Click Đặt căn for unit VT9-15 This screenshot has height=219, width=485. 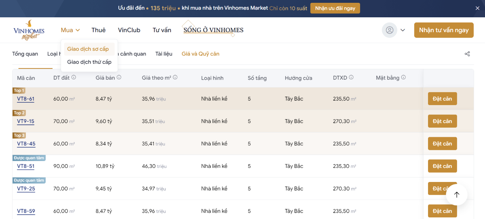[x=442, y=121]
